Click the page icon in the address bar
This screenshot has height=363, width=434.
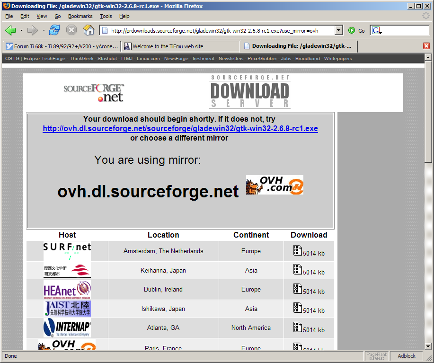pos(105,30)
